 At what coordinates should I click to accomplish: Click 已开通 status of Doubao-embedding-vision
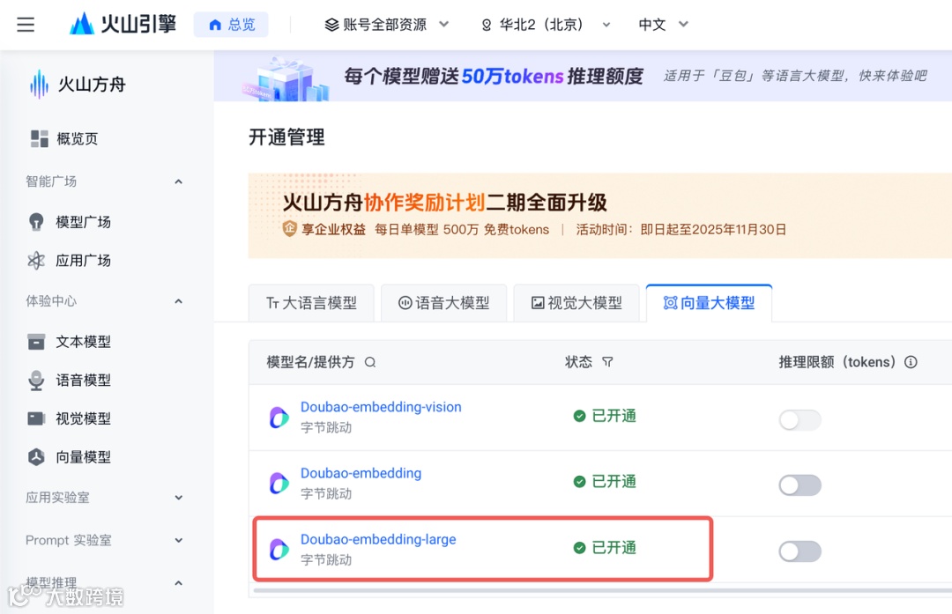(605, 416)
